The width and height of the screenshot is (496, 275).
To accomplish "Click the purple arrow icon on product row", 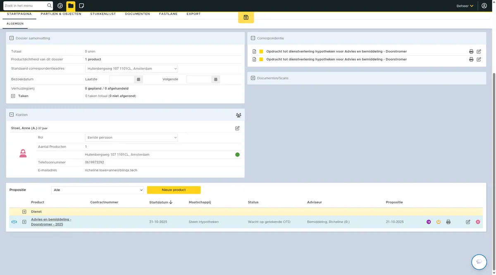I will (x=429, y=222).
